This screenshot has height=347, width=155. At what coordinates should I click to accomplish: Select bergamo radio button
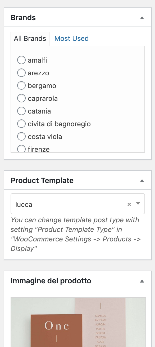pos(21,85)
